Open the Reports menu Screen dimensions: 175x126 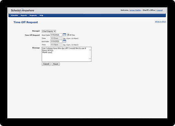coord(24,15)
